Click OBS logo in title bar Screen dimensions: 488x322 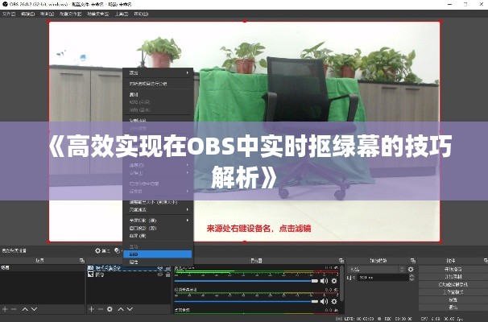(5, 4)
